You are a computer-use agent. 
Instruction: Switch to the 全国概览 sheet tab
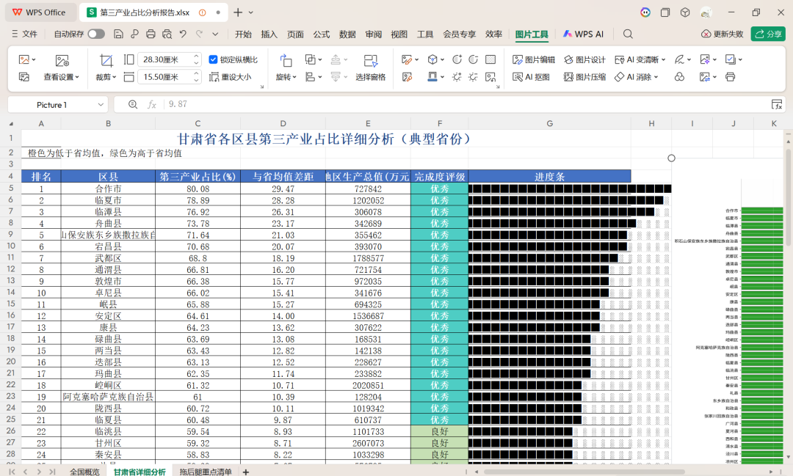[84, 472]
